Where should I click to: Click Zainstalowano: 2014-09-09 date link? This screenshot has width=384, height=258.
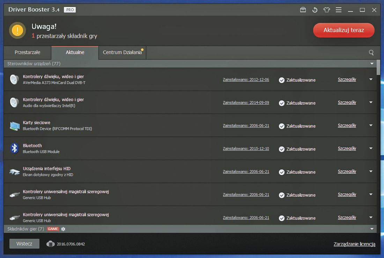(246, 103)
